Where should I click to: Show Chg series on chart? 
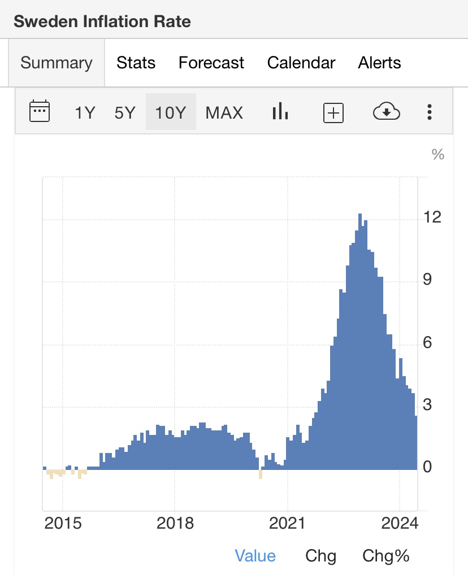click(x=320, y=556)
